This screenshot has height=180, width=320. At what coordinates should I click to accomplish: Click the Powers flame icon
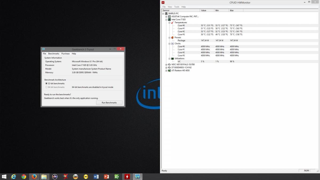[x=172, y=37]
